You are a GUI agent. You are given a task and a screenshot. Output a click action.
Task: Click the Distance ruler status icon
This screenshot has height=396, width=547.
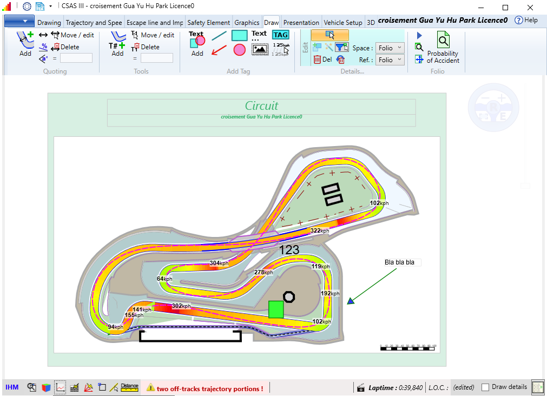point(129,387)
